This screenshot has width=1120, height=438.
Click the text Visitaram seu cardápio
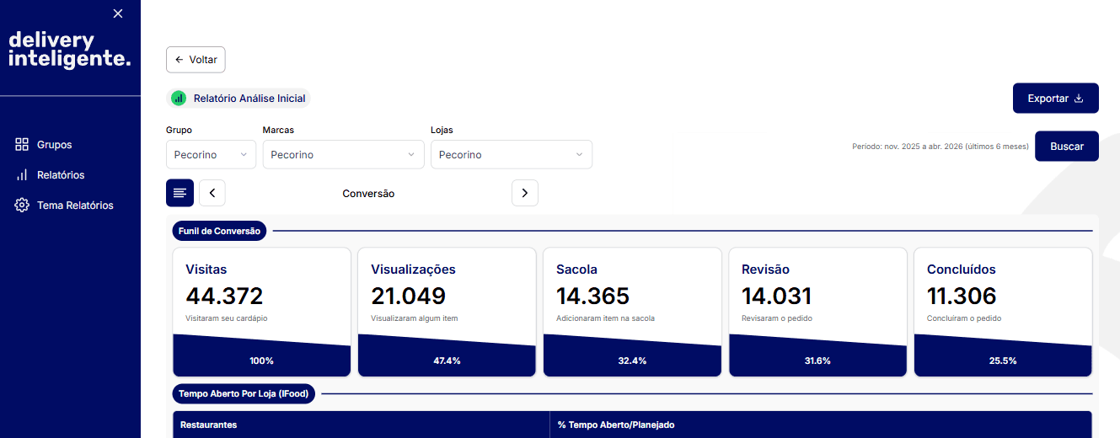click(227, 318)
